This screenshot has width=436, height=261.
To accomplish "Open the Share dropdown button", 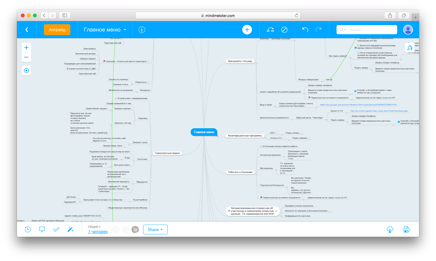I will tap(155, 230).
